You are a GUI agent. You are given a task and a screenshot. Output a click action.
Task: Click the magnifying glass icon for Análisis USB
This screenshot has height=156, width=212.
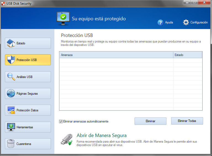tap(11, 77)
